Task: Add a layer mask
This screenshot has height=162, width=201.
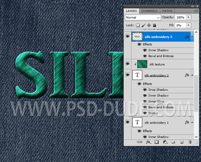Action: coord(157,142)
